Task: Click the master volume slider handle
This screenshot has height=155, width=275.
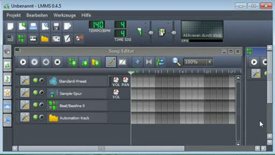Action: tap(151, 32)
